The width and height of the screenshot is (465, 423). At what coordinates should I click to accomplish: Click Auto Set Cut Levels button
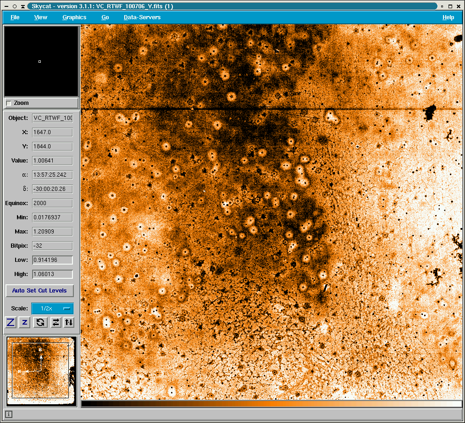(x=39, y=291)
